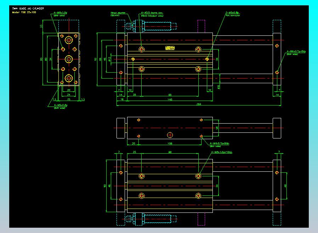Select the "66" vertical dimension text
The width and height of the screenshot is (318, 233).
[100, 59]
